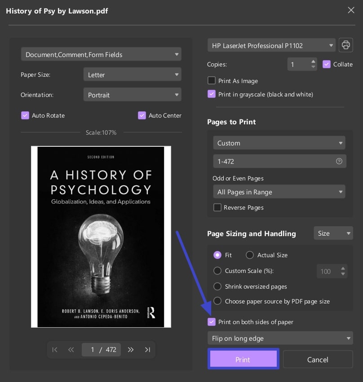Advance to next page in preview
The width and height of the screenshot is (363, 382).
click(131, 350)
